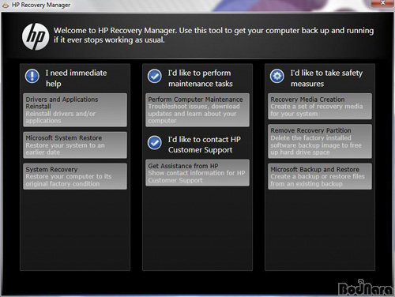Image resolution: width=395 pixels, height=297 pixels.
Task: Close the HP Recovery Manager window
Action: (382, 3)
